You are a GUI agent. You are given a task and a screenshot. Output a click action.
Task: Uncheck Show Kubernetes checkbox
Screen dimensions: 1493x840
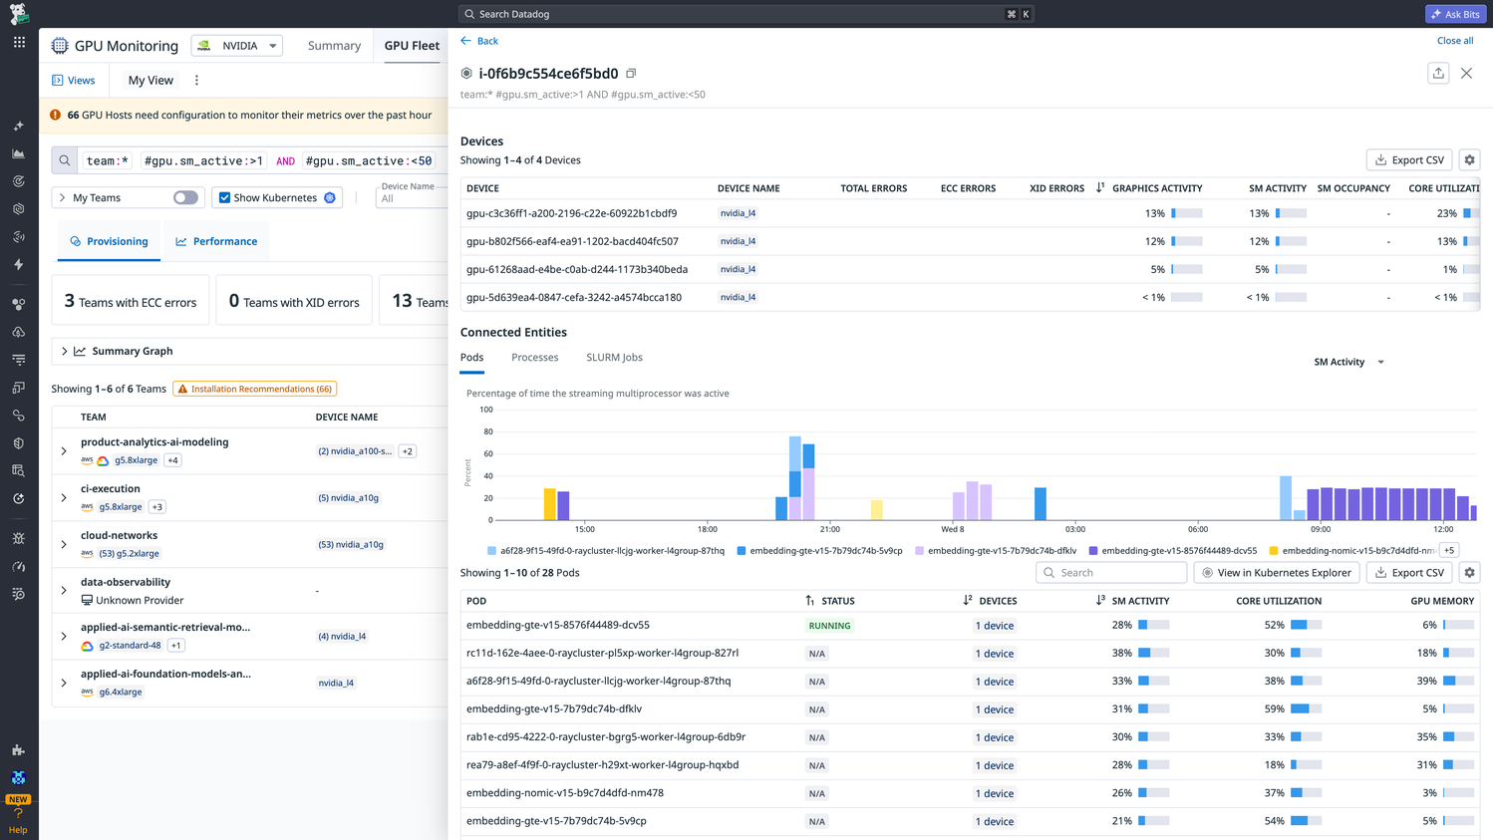click(224, 198)
